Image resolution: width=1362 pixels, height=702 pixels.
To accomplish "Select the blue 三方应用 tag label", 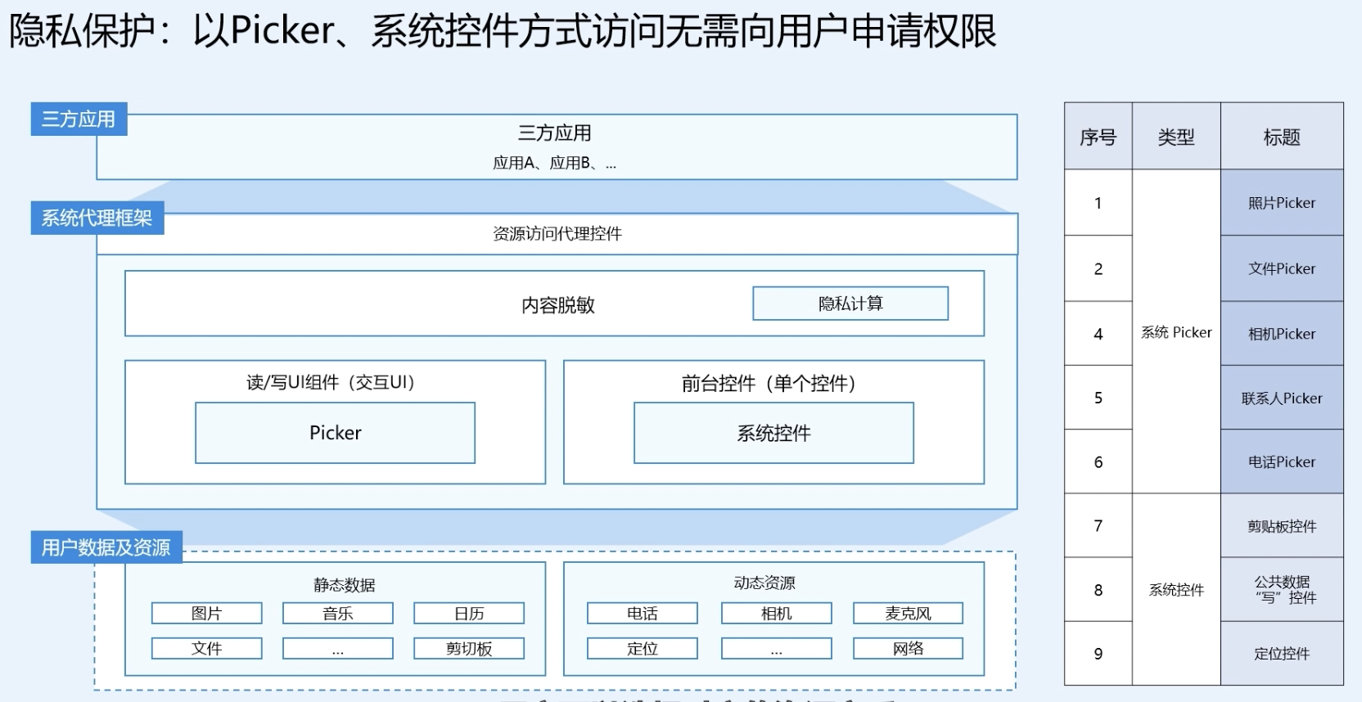I will [79, 119].
